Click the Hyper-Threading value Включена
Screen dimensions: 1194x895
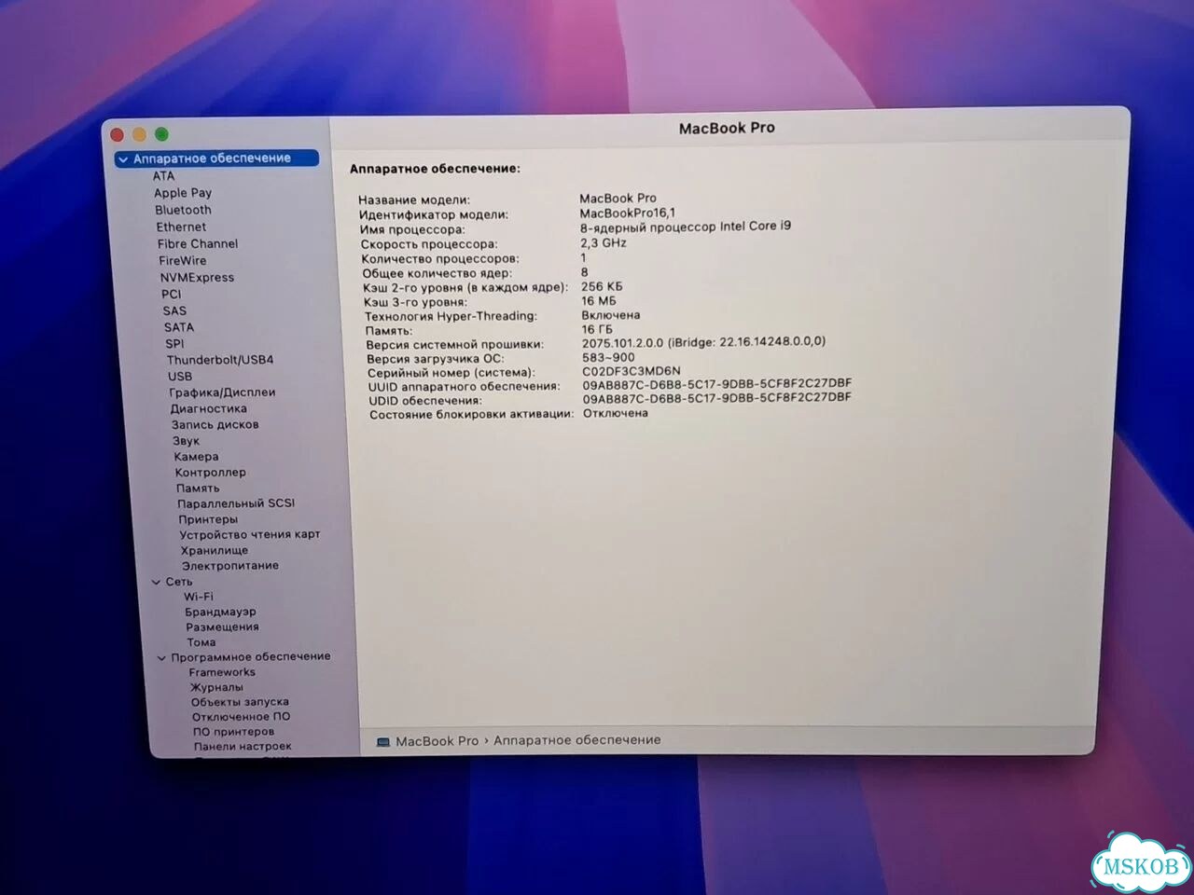[x=611, y=315]
